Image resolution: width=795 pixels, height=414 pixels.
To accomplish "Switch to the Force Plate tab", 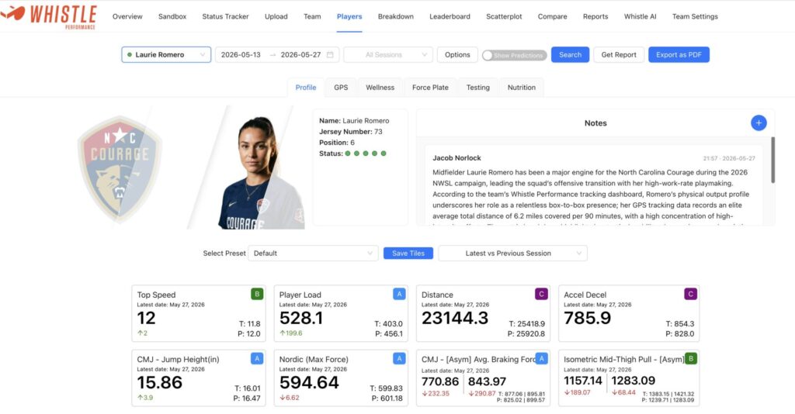I will click(430, 87).
